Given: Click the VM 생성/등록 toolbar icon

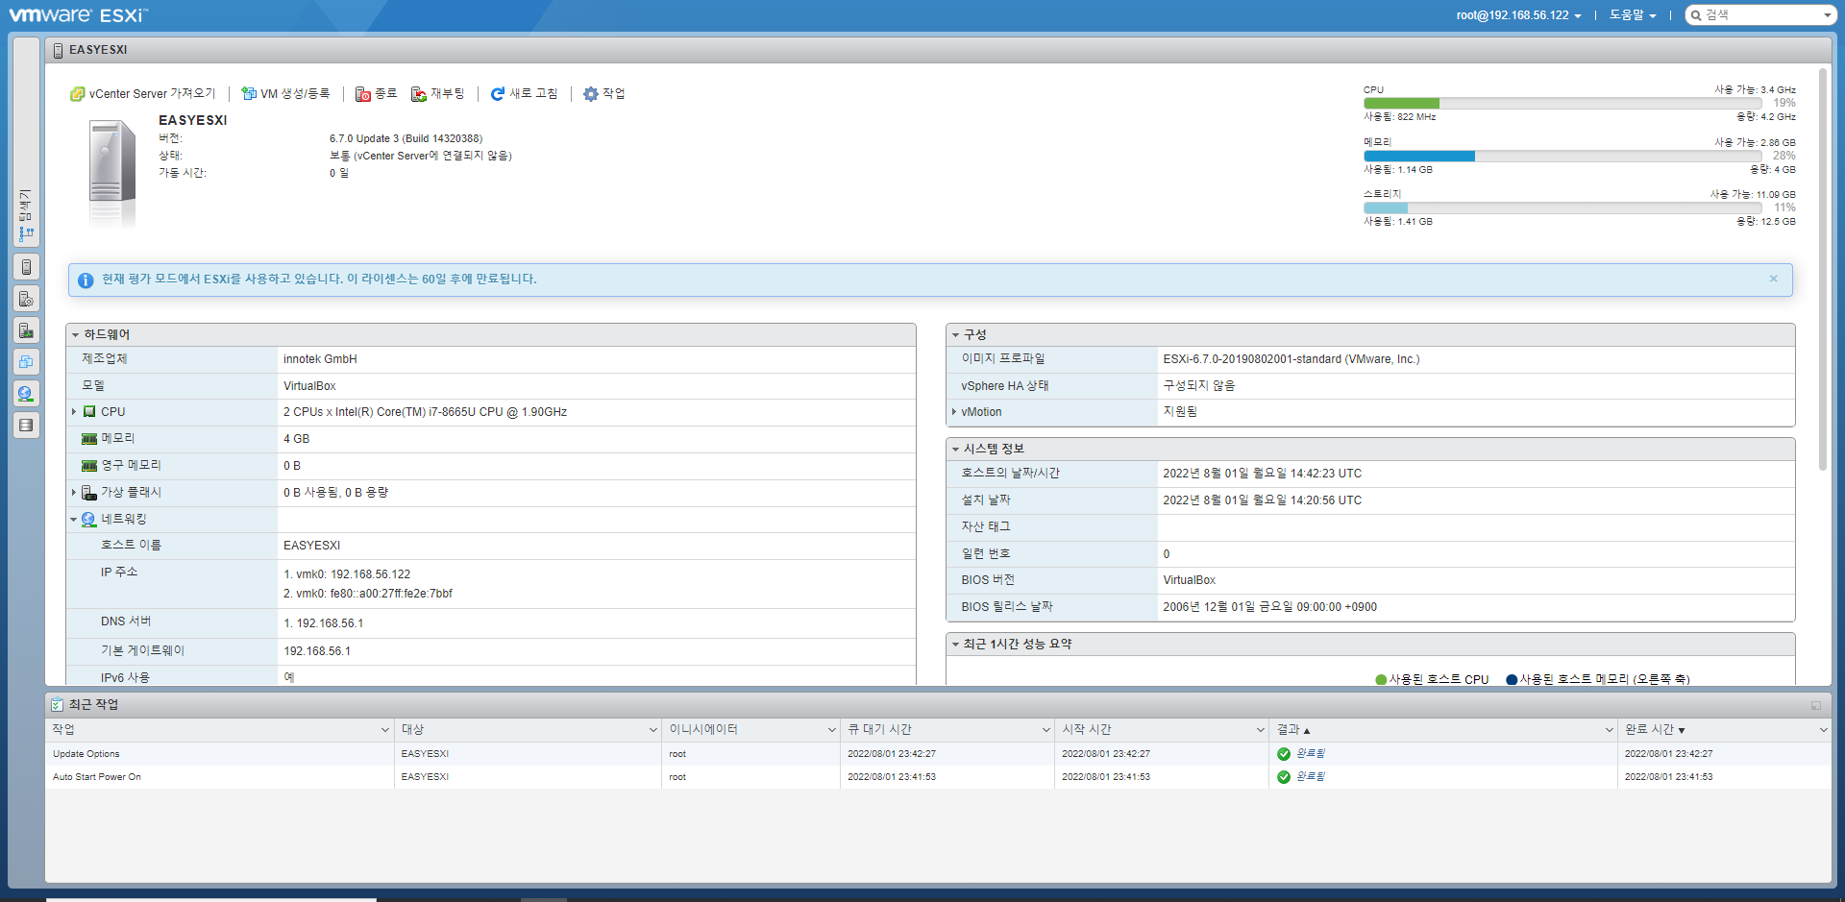Looking at the screenshot, I should (x=249, y=93).
